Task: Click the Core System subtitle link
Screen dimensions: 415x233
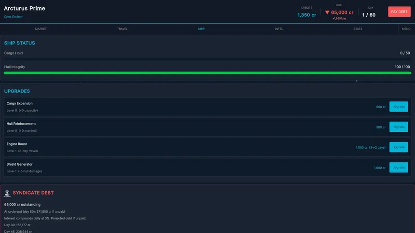Action: (x=13, y=17)
